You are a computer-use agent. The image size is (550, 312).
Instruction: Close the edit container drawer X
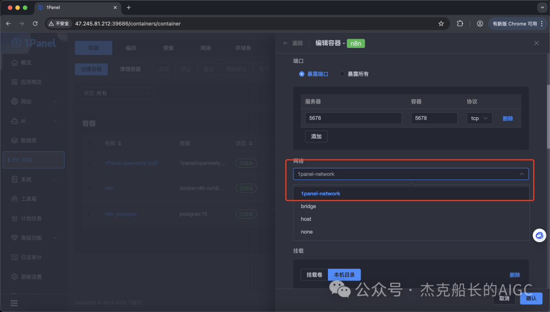tap(536, 43)
